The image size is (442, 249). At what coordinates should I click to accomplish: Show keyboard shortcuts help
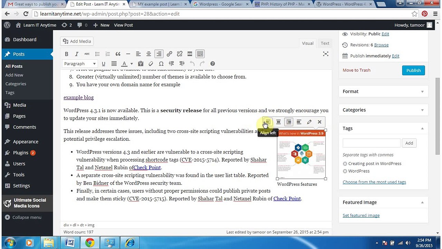[x=213, y=64]
